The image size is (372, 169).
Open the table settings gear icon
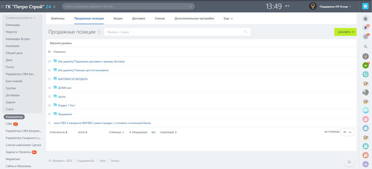coord(49,52)
